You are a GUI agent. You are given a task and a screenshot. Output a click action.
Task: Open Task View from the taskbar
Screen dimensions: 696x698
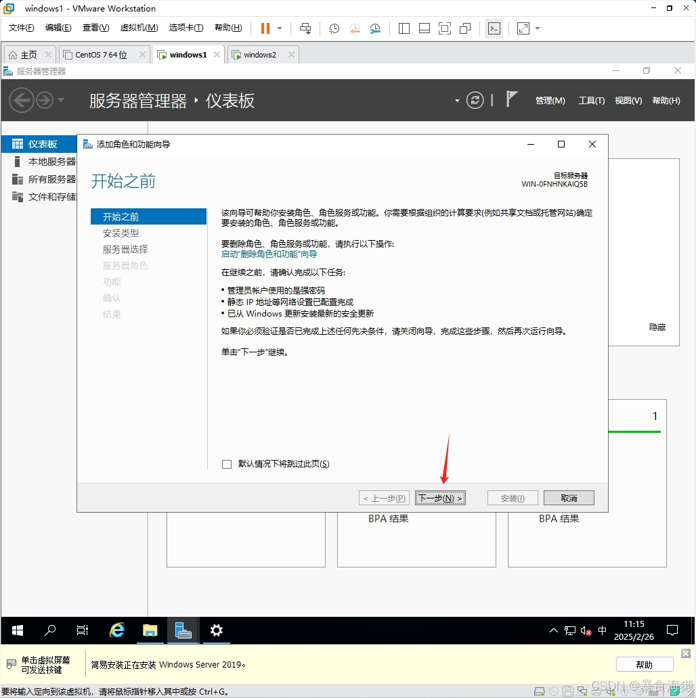pos(83,630)
